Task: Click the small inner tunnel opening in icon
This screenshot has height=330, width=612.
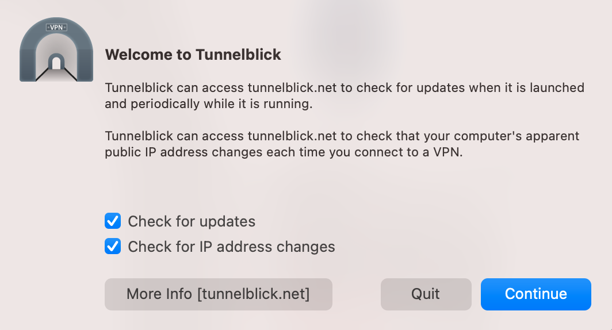Action: pos(56,62)
